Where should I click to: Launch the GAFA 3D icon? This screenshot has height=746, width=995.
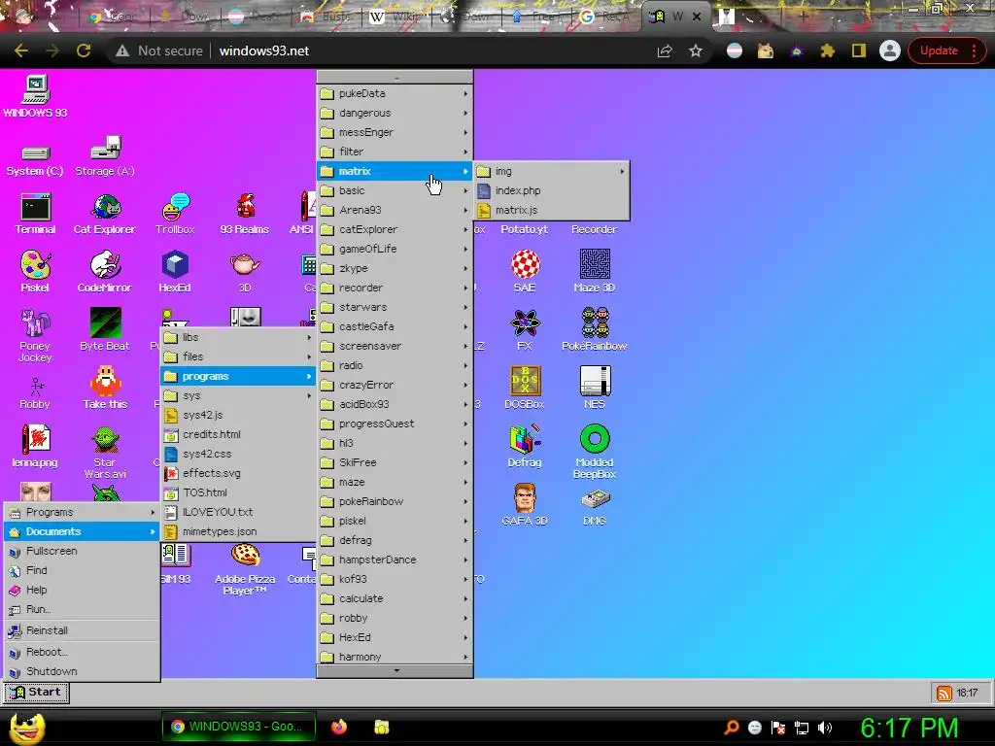(x=525, y=505)
